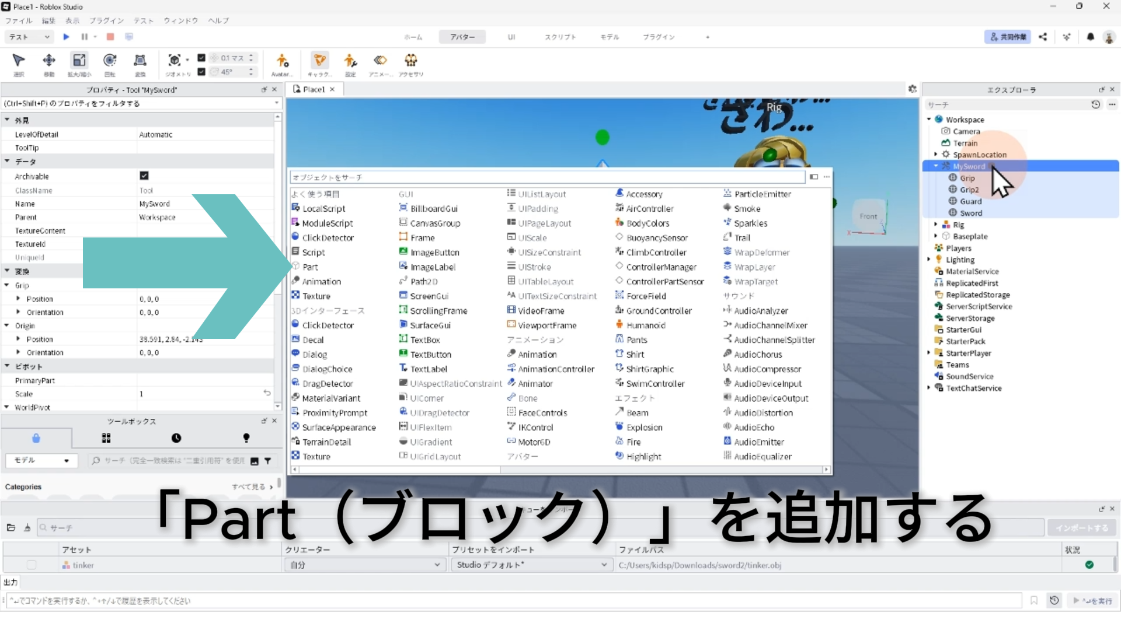The image size is (1121, 630).
Task: Open the Animation editor icon
Action: tap(380, 61)
